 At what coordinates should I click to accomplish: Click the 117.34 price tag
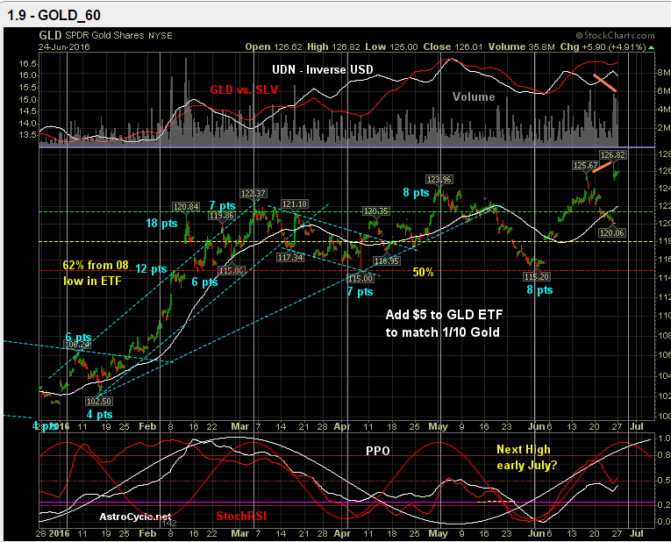click(290, 258)
